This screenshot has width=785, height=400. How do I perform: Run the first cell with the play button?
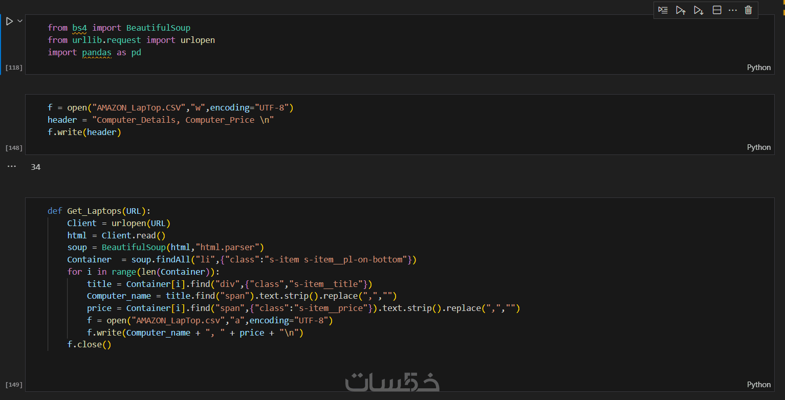point(9,21)
